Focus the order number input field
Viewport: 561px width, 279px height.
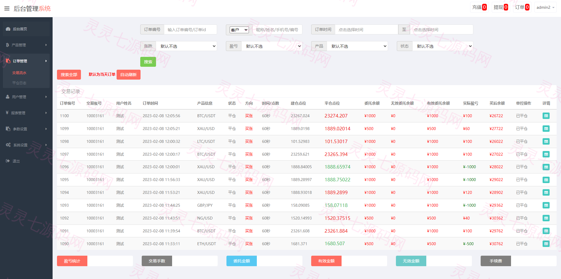click(x=191, y=29)
